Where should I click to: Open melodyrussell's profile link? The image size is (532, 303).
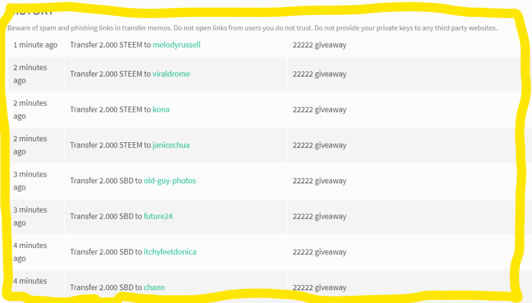[177, 45]
